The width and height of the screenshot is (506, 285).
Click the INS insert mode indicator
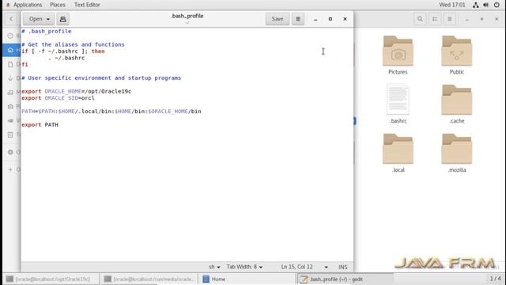click(x=342, y=267)
